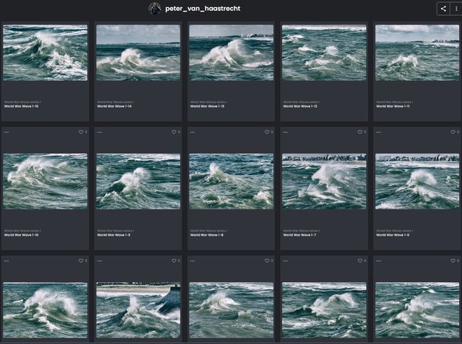Select the World War Wave 1-9 title
The height and width of the screenshot is (344, 462).
pos(114,235)
